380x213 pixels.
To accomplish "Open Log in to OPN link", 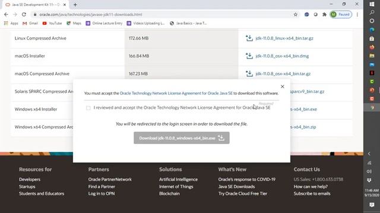I will coord(102,193).
